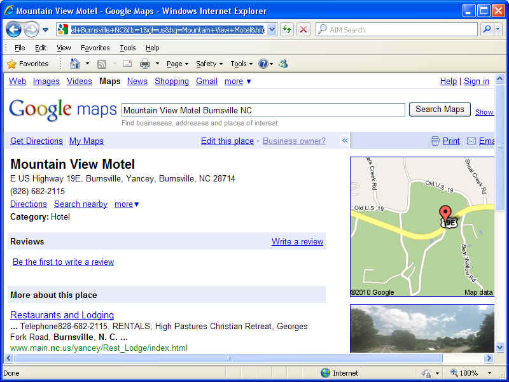509x382 pixels.
Task: Open the Page dropdown menu
Action: click(x=178, y=64)
